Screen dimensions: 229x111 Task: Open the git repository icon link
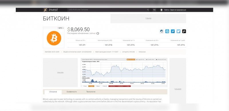pyautogui.click(x=184, y=31)
